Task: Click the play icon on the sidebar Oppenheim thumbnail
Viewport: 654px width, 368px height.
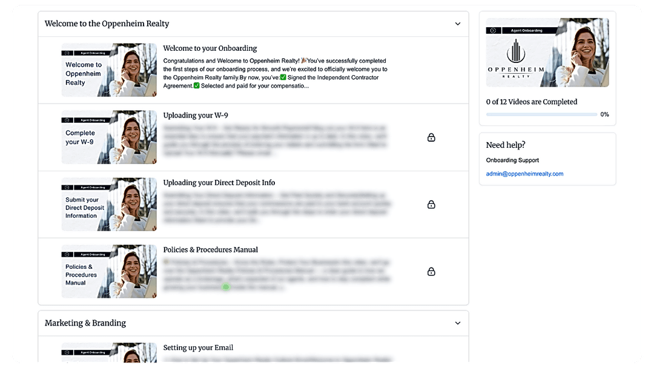Action: (494, 30)
